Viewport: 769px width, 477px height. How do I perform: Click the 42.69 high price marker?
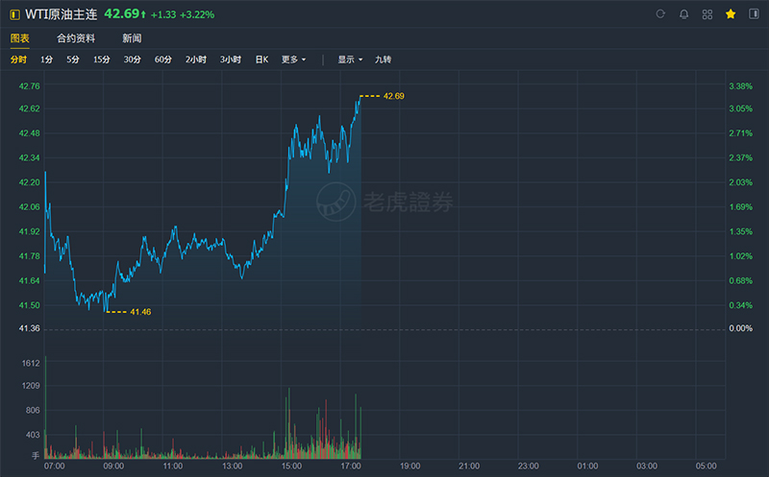[x=394, y=96]
